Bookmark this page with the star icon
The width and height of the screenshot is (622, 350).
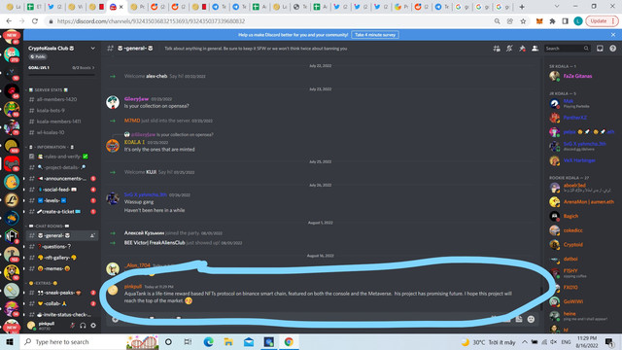(523, 21)
